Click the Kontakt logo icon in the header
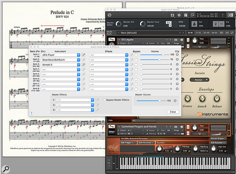 (x=109, y=15)
